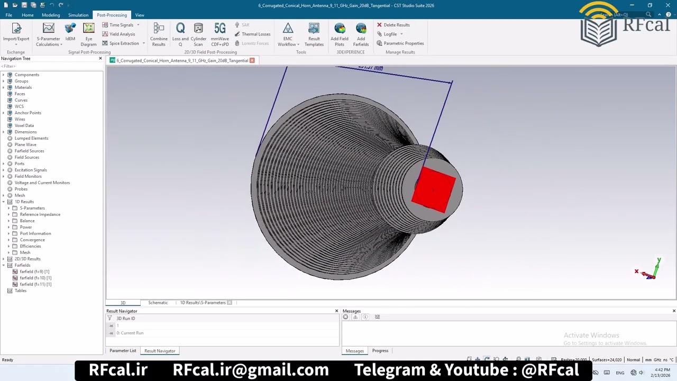Screen dimensions: 677x381
Task: Close the Result Navigator panel
Action: pos(336,311)
